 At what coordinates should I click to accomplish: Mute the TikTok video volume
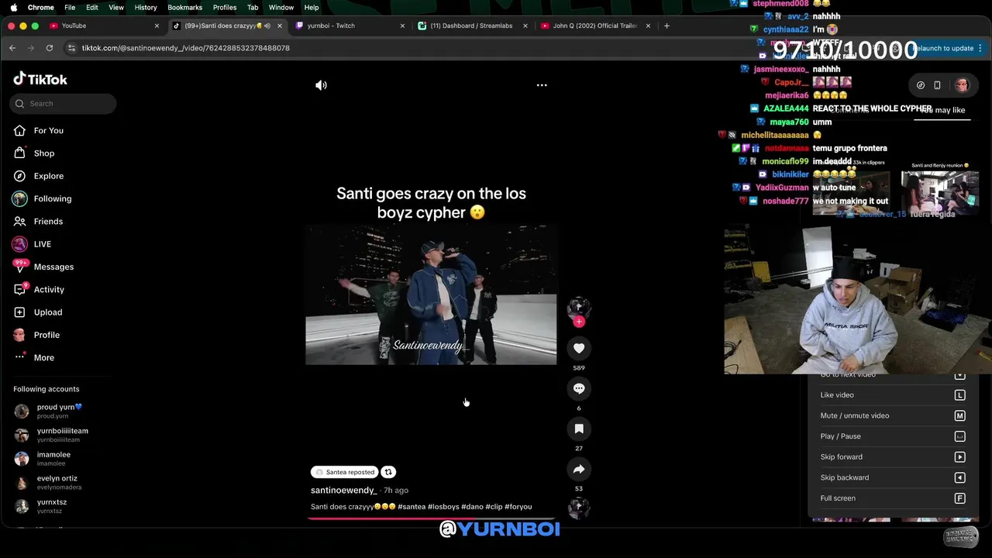point(321,85)
